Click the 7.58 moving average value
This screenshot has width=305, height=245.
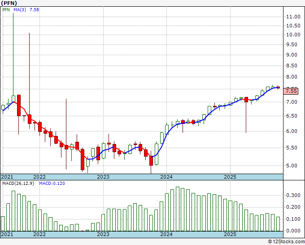pyautogui.click(x=34, y=10)
